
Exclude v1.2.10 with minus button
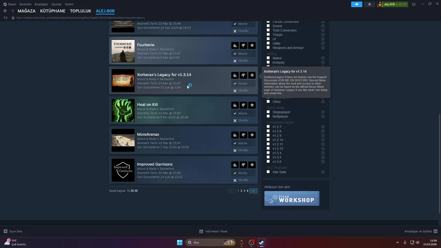323,140
